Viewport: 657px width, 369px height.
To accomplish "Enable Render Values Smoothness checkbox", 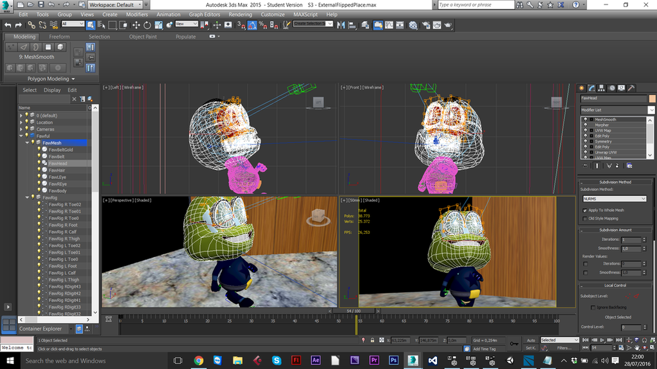I will [x=585, y=273].
